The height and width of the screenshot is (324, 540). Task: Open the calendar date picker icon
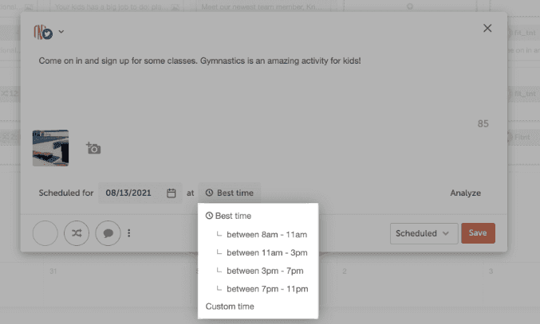[x=171, y=193]
